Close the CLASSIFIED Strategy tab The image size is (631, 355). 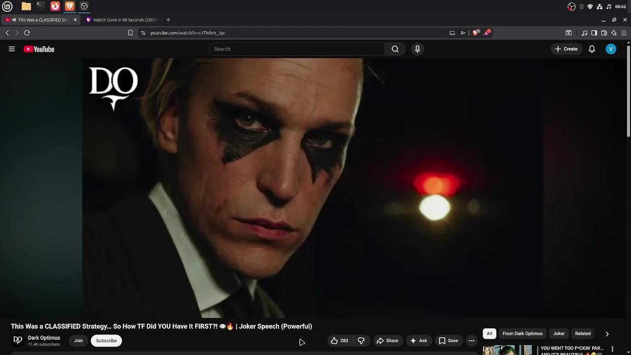point(75,20)
